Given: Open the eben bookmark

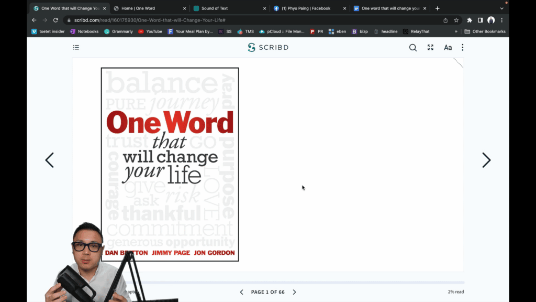Looking at the screenshot, I should point(338,31).
